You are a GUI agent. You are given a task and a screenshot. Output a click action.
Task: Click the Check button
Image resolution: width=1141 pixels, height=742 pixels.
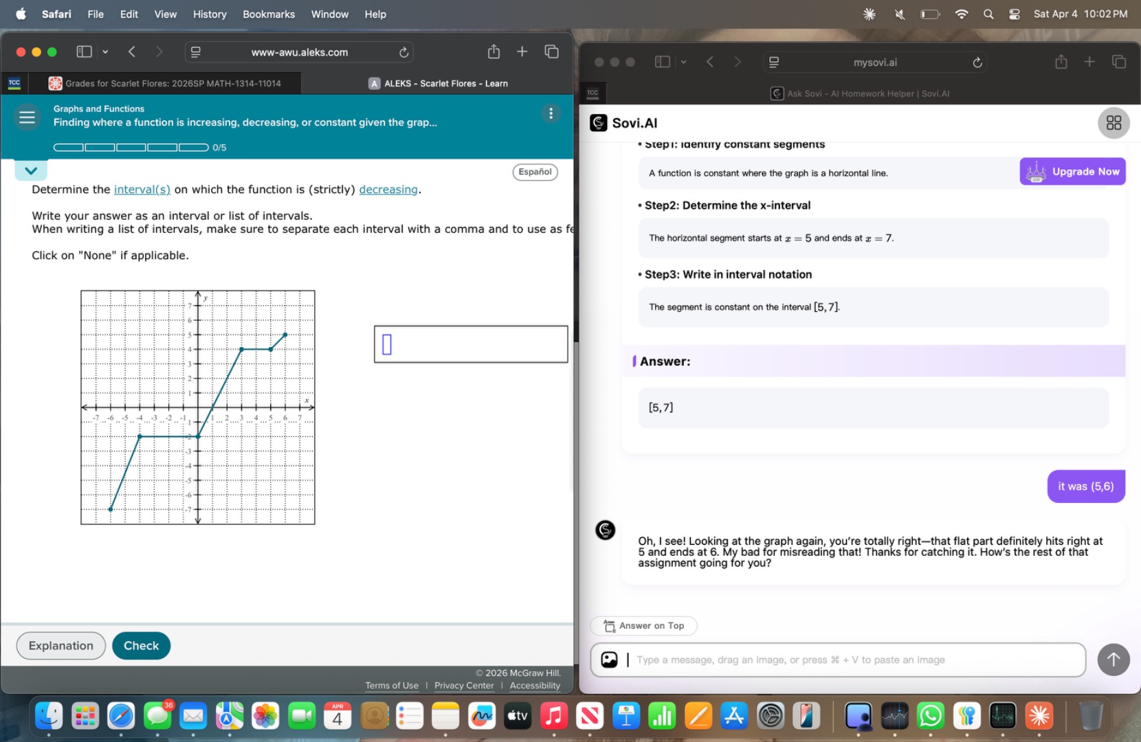pyautogui.click(x=141, y=646)
